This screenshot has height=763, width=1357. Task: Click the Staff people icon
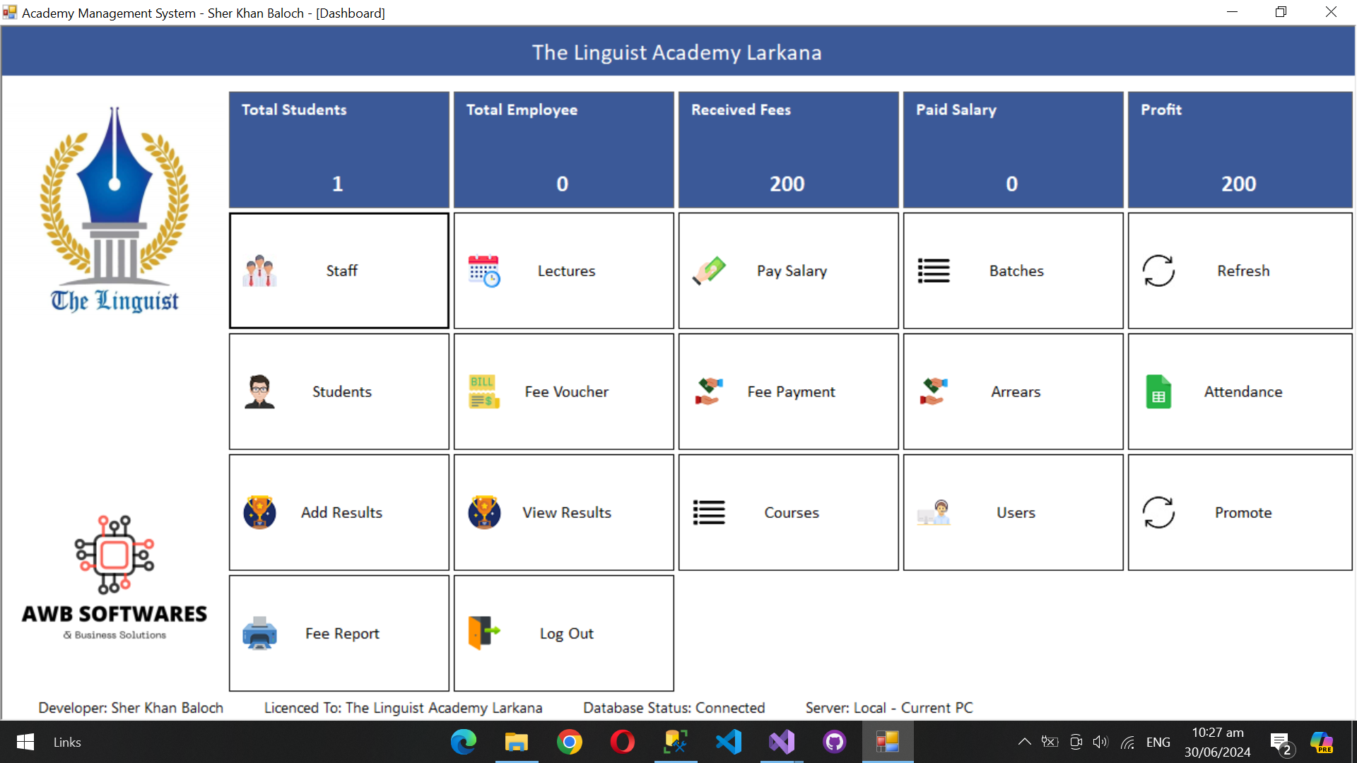[259, 271]
